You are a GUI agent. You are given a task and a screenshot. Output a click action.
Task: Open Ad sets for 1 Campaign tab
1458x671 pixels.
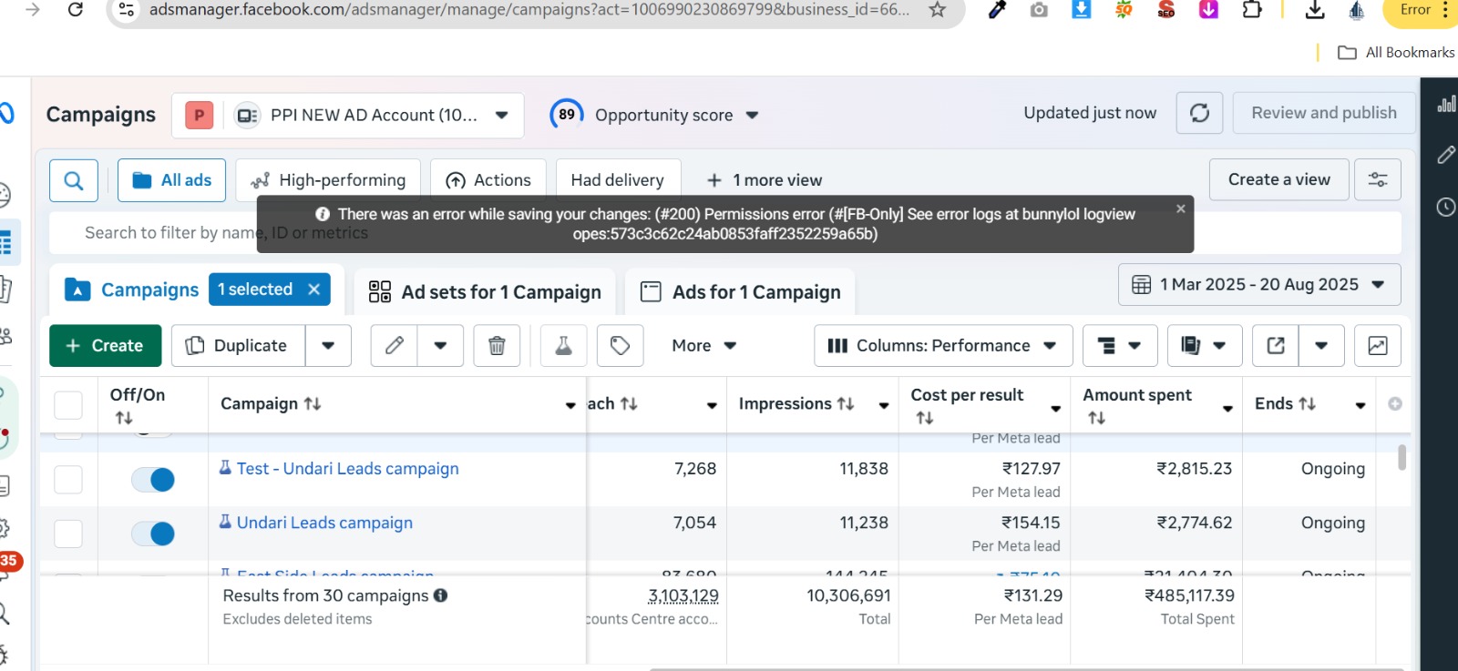pyautogui.click(x=485, y=292)
